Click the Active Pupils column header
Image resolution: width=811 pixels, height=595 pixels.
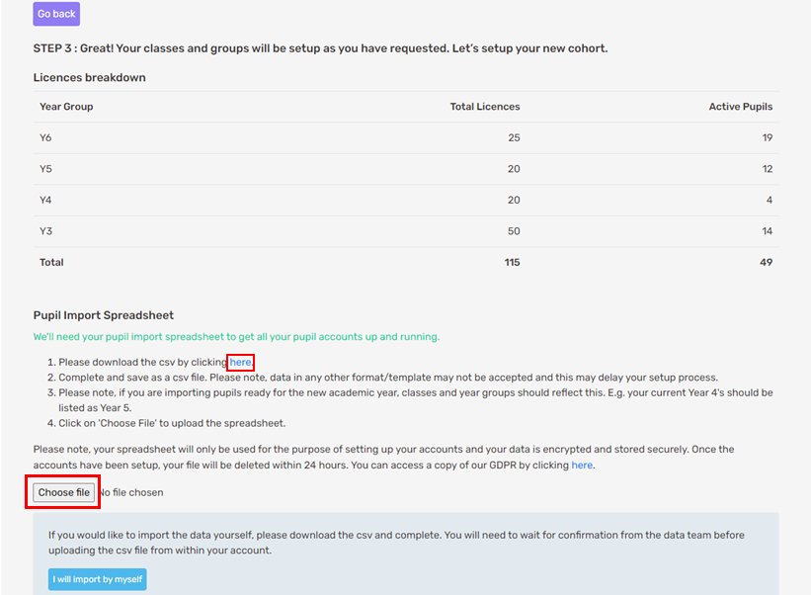(x=740, y=107)
